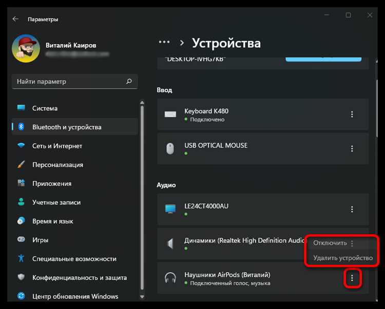
Task: Open Учетные записи settings
Action: click(74, 202)
